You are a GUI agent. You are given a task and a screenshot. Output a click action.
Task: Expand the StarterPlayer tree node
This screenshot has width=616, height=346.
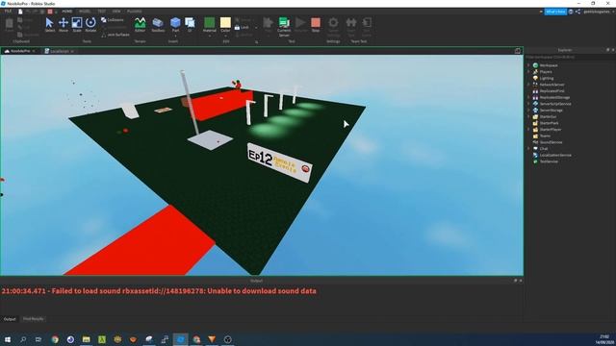(528, 130)
